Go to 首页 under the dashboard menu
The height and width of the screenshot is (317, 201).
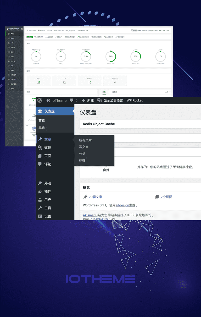coord(42,121)
